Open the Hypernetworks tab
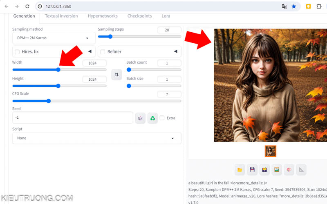This screenshot has width=327, height=204. coord(103,16)
